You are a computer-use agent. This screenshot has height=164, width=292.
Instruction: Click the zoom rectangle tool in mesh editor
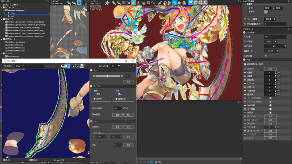pyautogui.click(x=77, y=66)
